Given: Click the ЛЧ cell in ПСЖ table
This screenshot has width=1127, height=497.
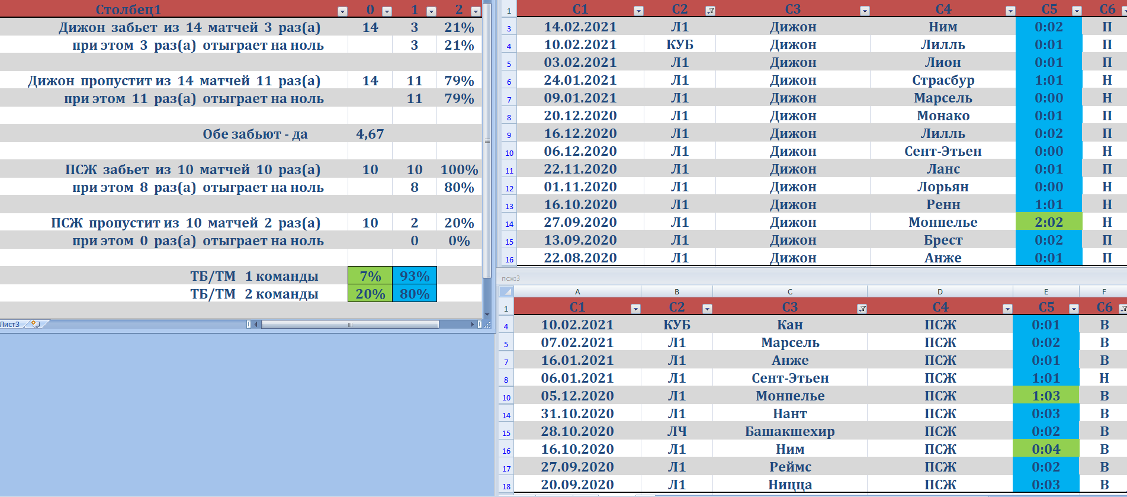Looking at the screenshot, I should [677, 431].
